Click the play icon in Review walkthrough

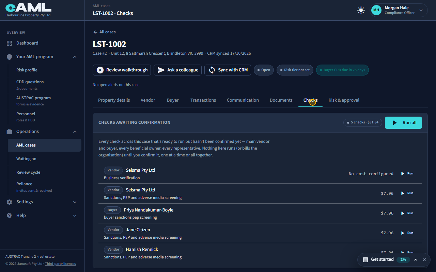(x=100, y=70)
